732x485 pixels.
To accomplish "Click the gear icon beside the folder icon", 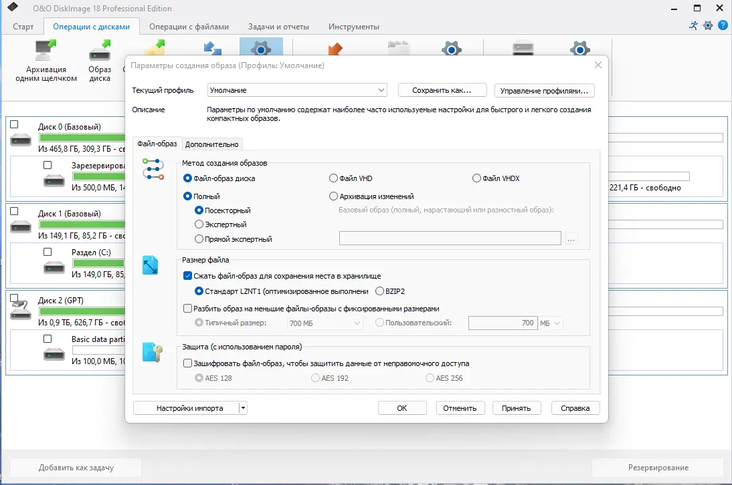I will 452,48.
